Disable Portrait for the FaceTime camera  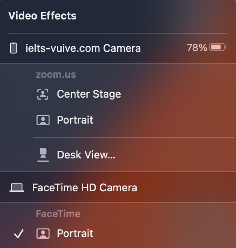pyautogui.click(x=118, y=233)
